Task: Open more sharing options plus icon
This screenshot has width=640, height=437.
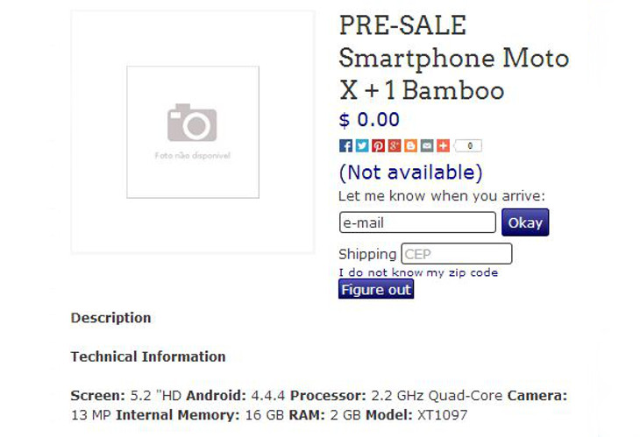Action: (443, 146)
